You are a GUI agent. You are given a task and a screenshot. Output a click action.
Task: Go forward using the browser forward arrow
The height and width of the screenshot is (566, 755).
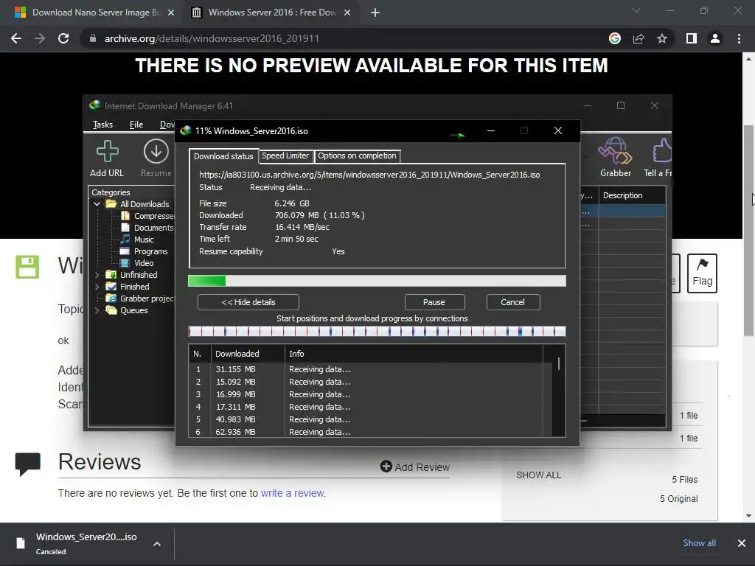(x=40, y=38)
